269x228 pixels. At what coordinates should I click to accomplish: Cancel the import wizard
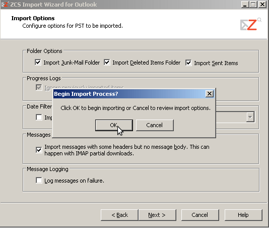click(x=200, y=215)
